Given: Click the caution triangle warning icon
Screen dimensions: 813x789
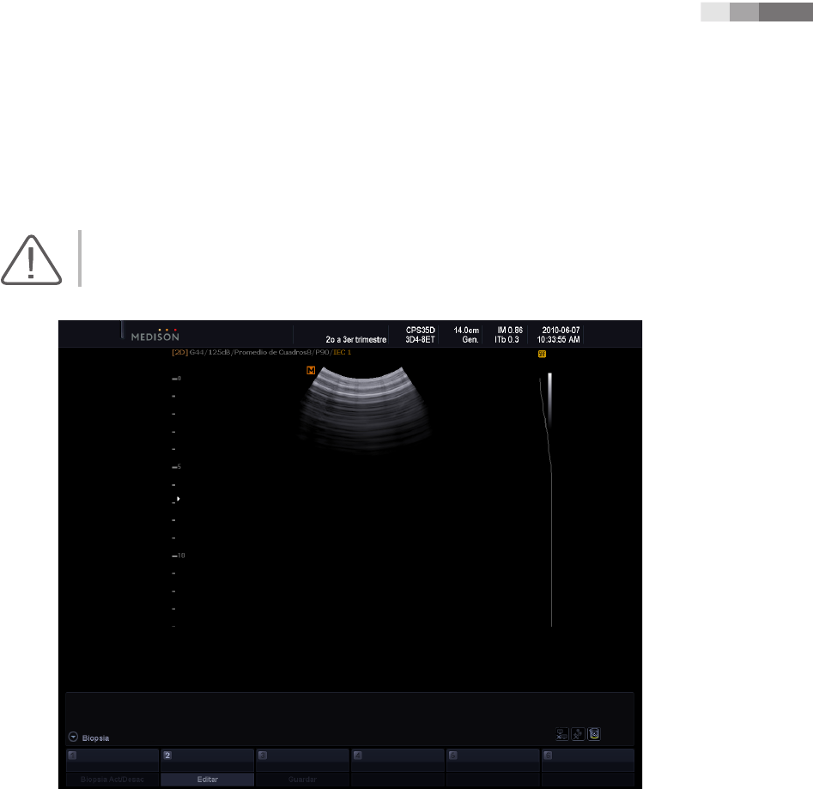Looking at the screenshot, I should [x=31, y=260].
